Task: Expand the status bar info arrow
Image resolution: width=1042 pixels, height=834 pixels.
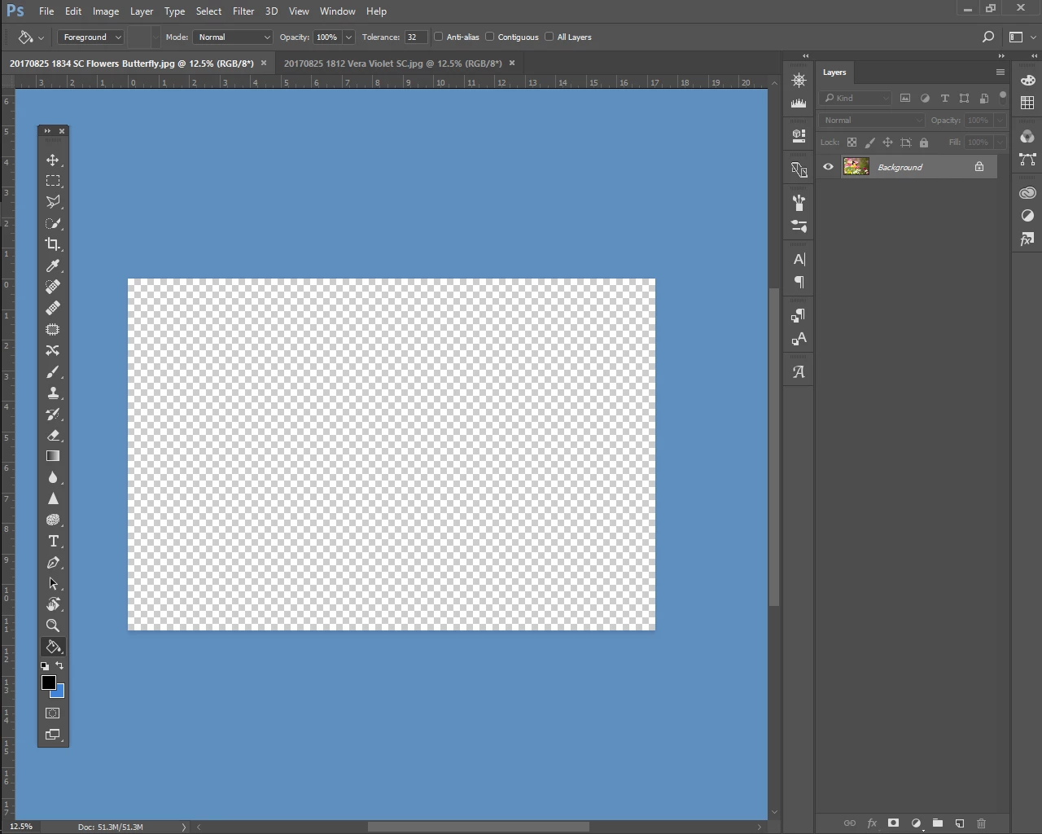Action: pos(184,827)
